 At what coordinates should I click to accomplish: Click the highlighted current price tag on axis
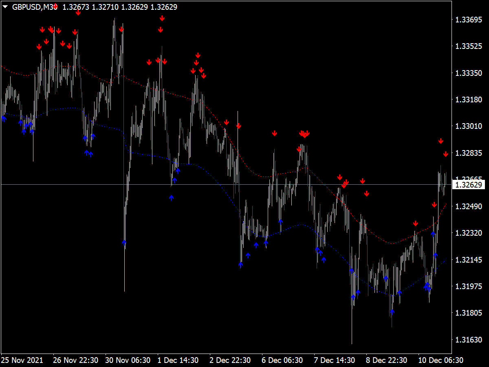point(469,185)
